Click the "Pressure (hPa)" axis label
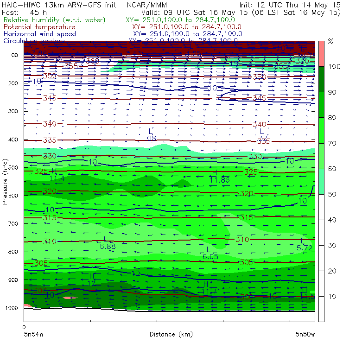This screenshot has height=343, width=343. 5,182
